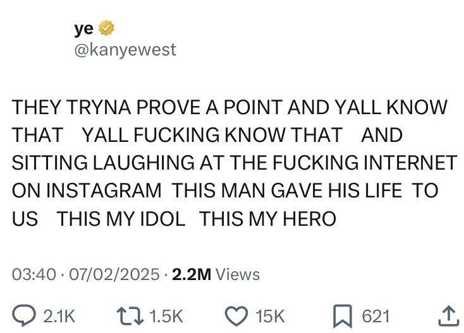
Task: Click the gold verified badge next to ye
Action: [x=107, y=28]
